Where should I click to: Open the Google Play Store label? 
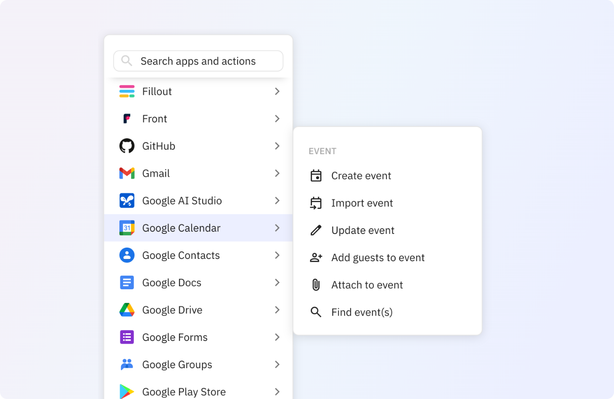[184, 392]
